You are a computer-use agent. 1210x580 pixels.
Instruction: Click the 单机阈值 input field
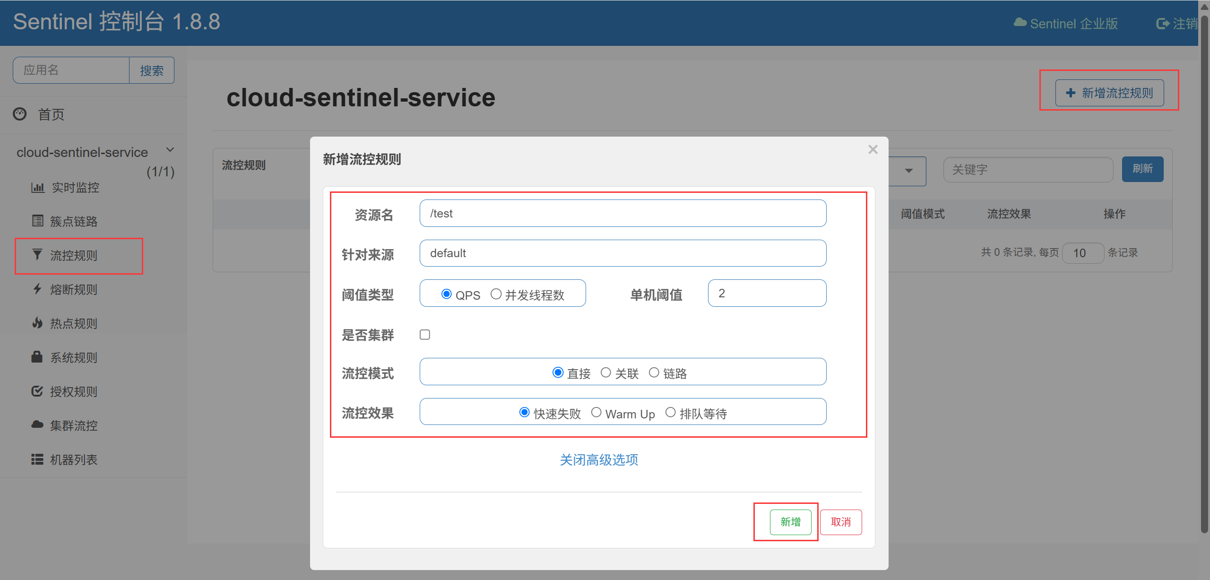(x=767, y=293)
